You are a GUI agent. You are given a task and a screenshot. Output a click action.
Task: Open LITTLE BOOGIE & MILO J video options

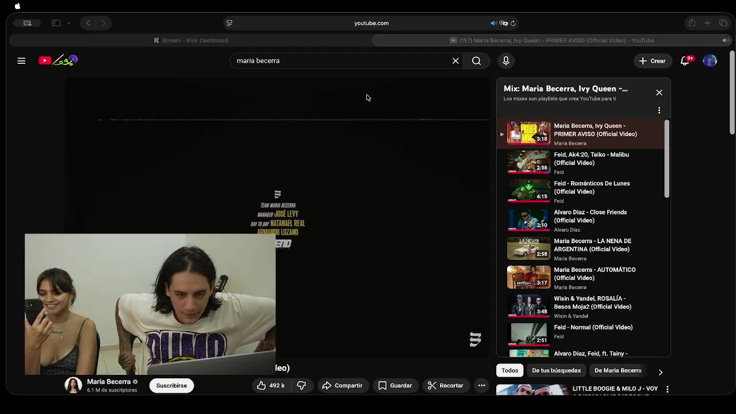click(667, 389)
